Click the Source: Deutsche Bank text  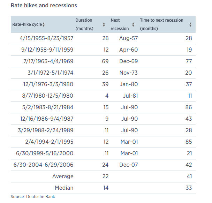click(x=33, y=197)
